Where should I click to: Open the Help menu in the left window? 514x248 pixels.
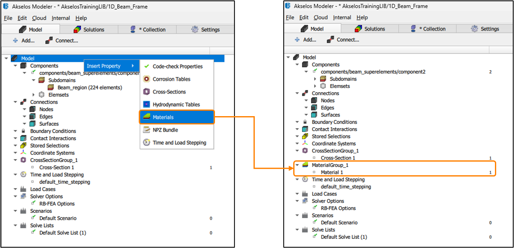(x=81, y=18)
